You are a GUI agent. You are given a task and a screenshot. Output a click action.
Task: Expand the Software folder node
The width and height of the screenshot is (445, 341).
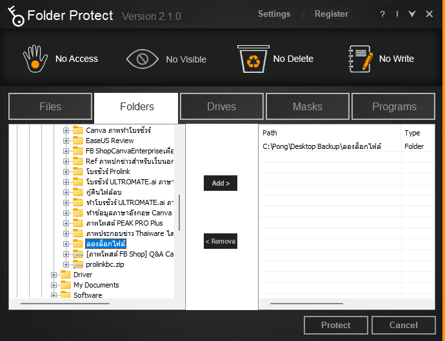point(54,295)
